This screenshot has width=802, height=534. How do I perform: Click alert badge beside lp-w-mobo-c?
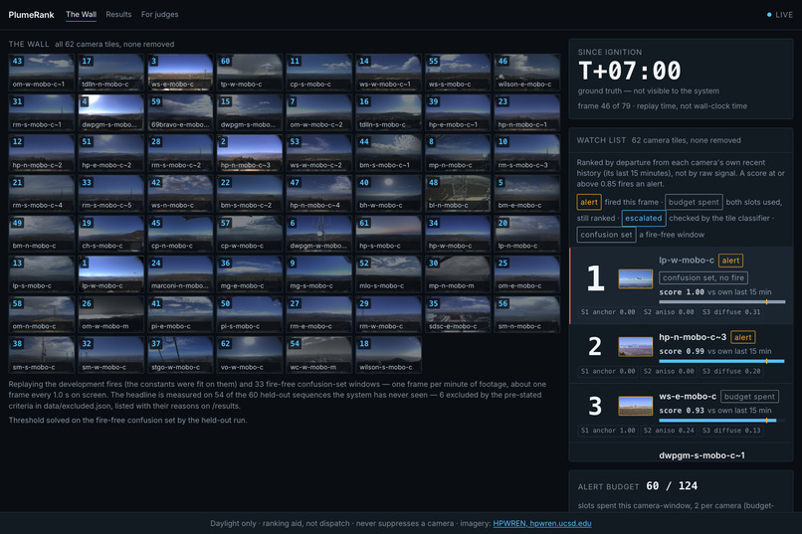click(x=730, y=261)
